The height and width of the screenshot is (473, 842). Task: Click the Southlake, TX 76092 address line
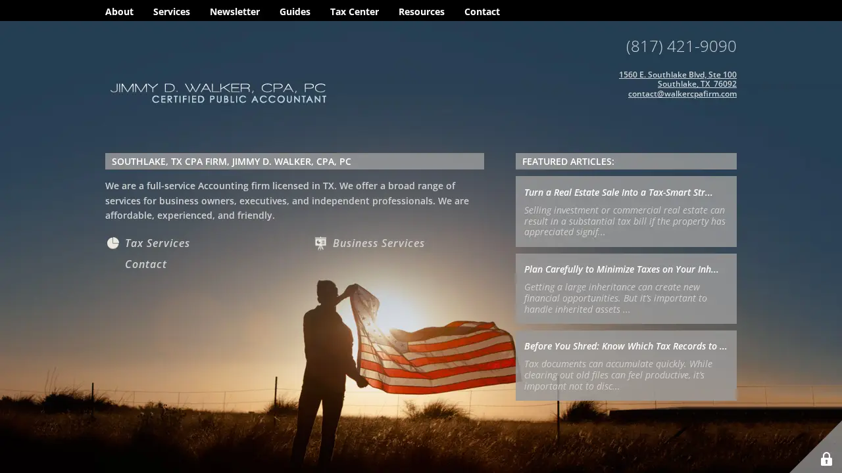pos(697,84)
